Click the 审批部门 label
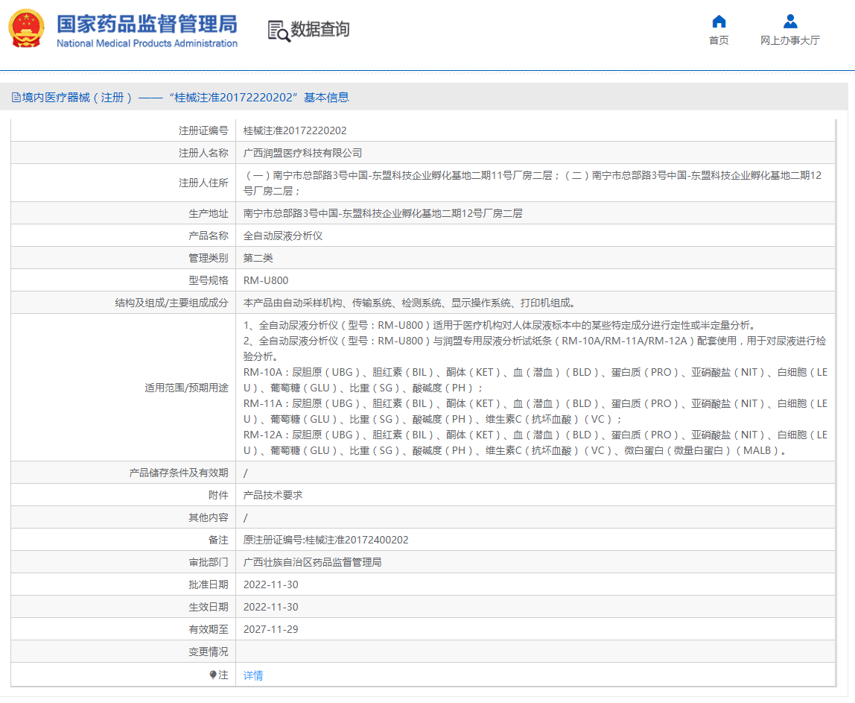This screenshot has height=703, width=855. (x=209, y=562)
